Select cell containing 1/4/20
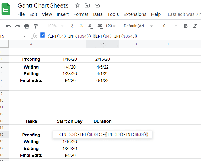This screenshot has height=161, width=201. [x=70, y=67]
